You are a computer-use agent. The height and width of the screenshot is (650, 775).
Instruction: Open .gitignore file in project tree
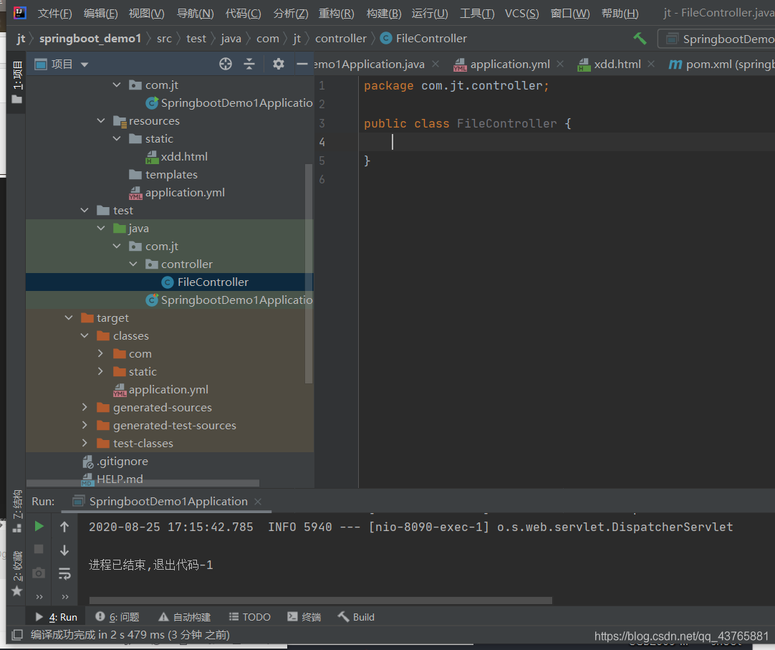[x=122, y=461]
